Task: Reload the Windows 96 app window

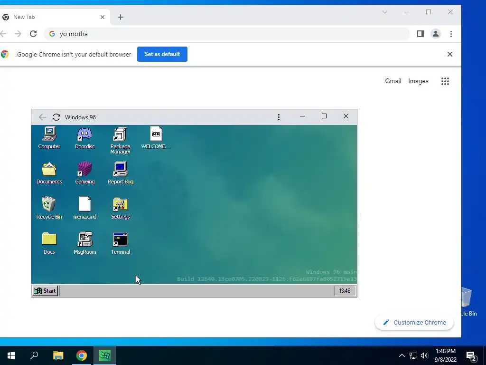Action: [56, 117]
